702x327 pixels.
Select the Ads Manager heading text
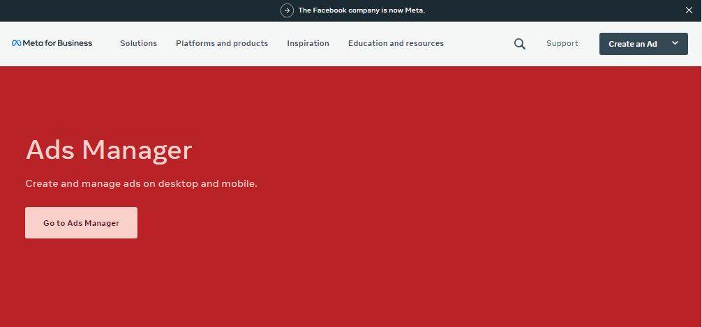[x=109, y=150]
